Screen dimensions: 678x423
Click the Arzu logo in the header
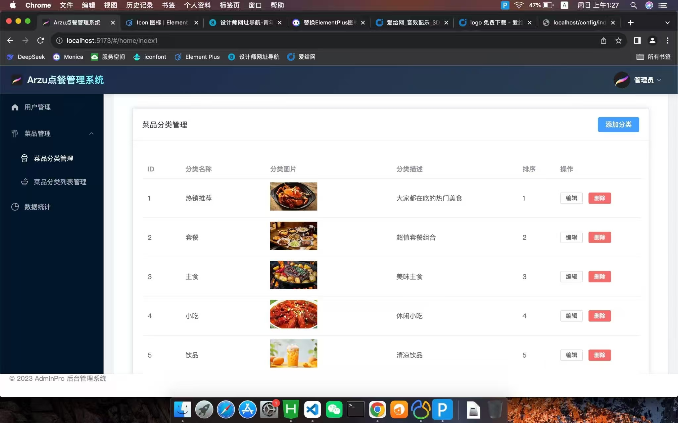(x=17, y=80)
